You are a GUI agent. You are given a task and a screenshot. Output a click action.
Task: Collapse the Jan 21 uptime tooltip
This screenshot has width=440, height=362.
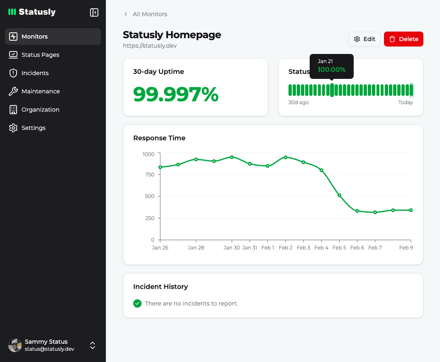pos(331,66)
